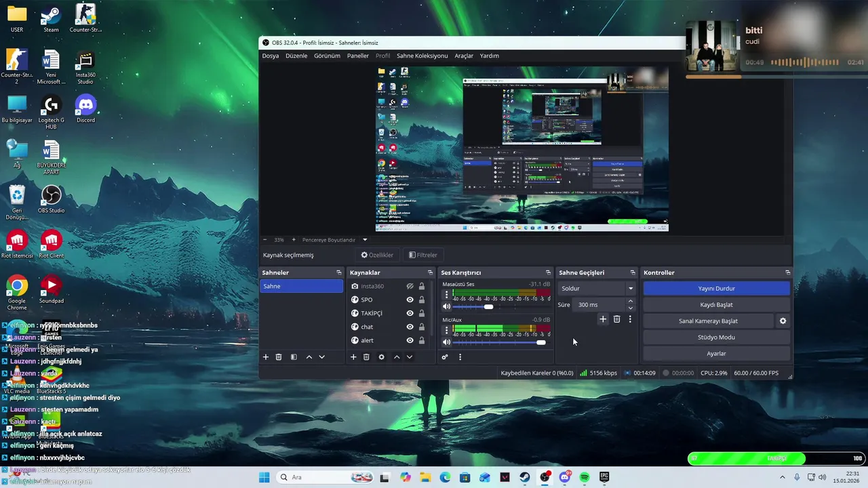Move source up arrow in Kaynaklar toolbar
Image resolution: width=868 pixels, height=488 pixels.
(397, 357)
